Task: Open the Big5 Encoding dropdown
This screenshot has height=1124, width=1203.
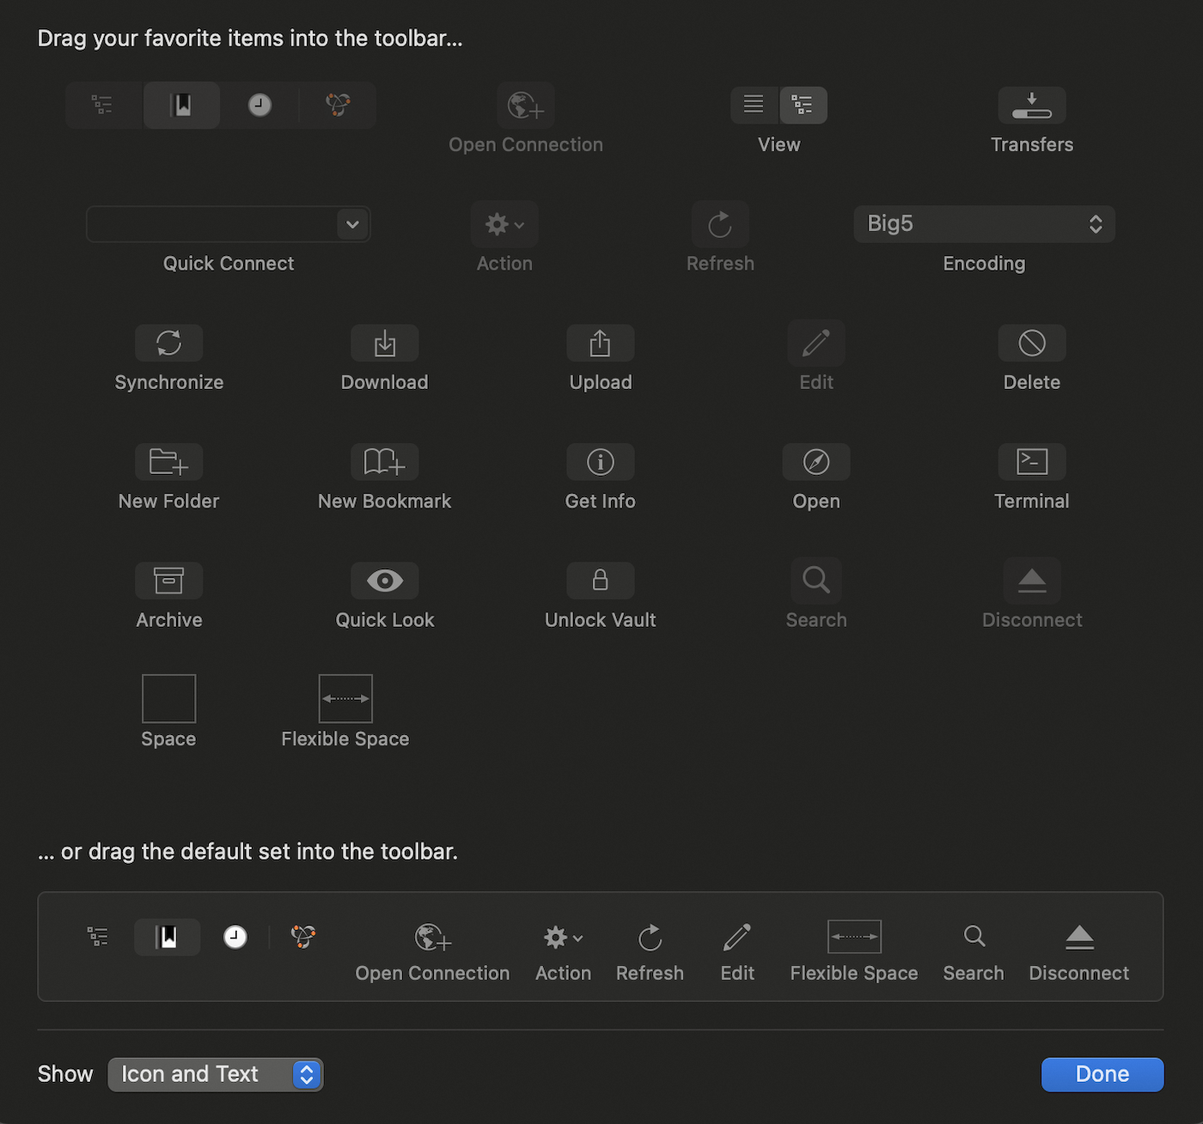Action: 983,224
